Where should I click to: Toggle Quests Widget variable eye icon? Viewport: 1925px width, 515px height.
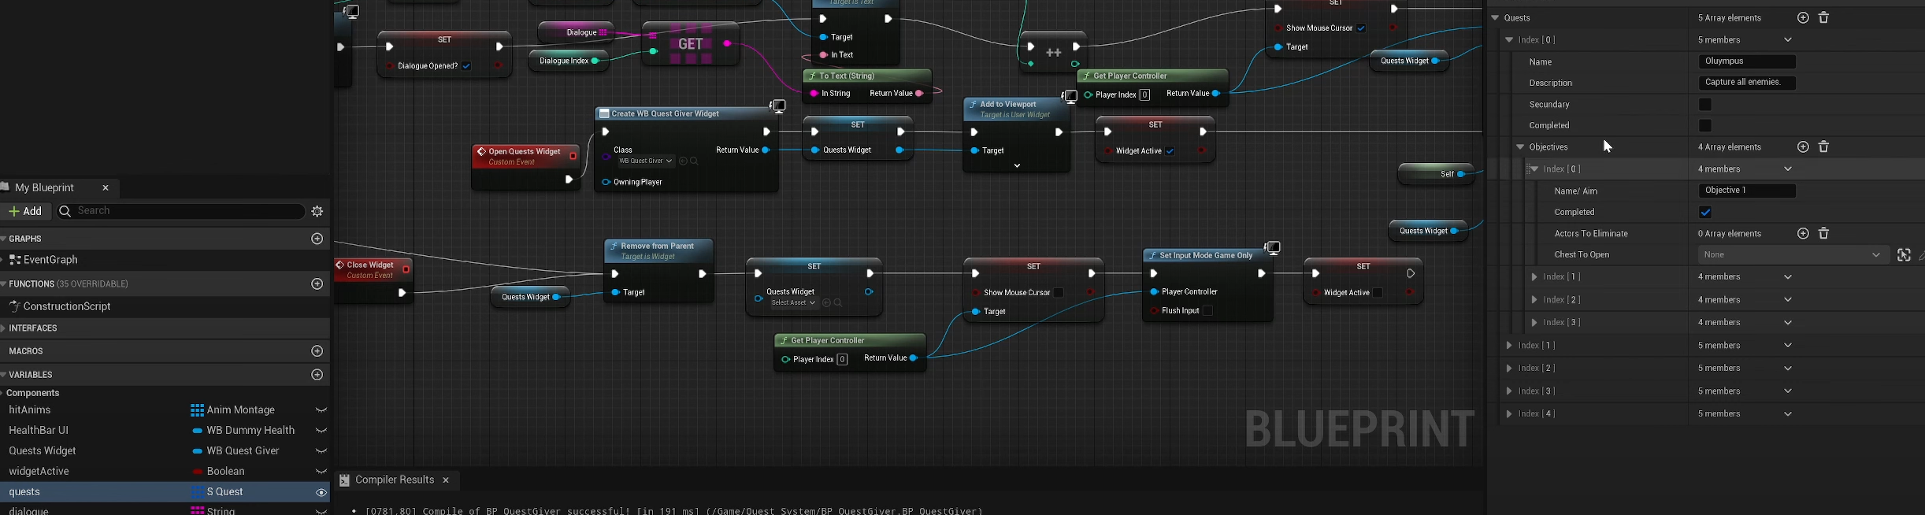[321, 451]
